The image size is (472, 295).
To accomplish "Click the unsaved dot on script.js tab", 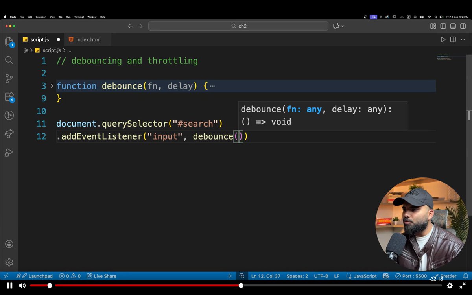I will [58, 39].
